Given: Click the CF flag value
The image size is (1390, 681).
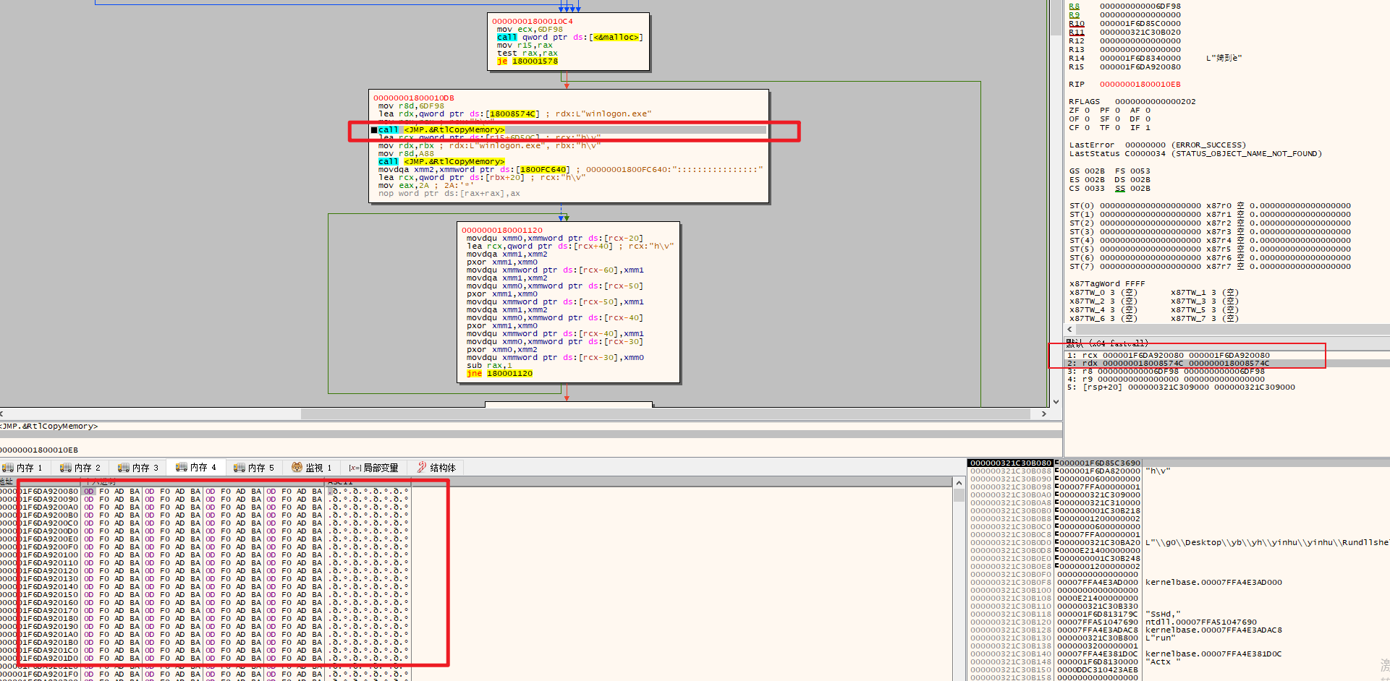Looking at the screenshot, I should pos(1087,128).
